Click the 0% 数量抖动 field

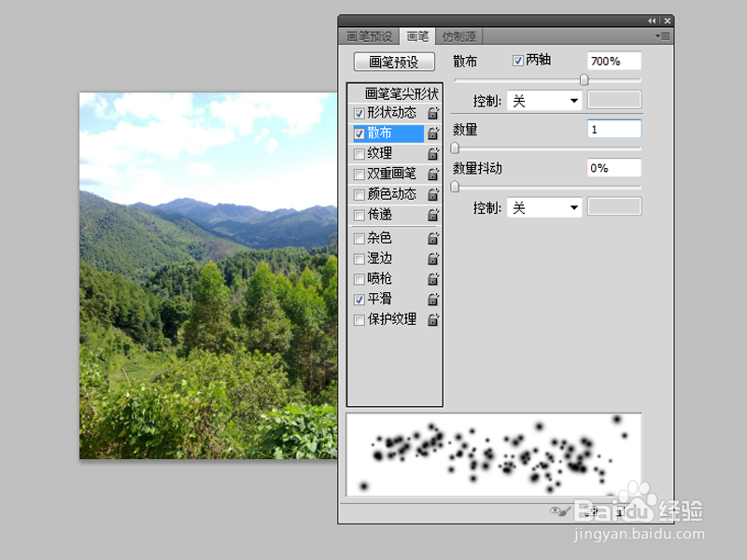(x=614, y=168)
